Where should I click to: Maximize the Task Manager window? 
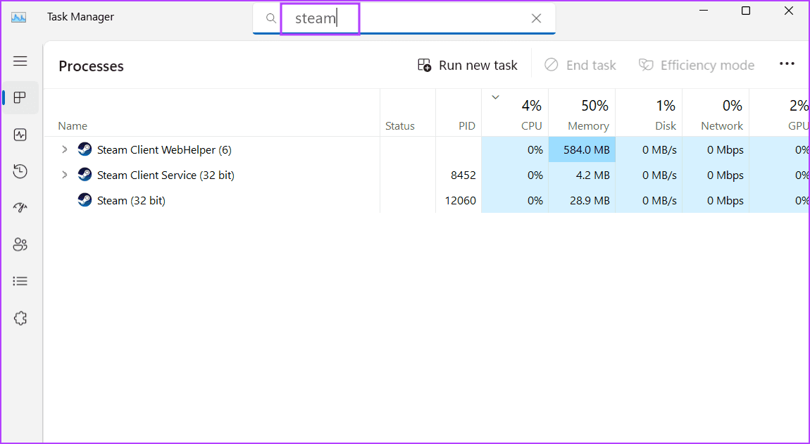tap(745, 11)
